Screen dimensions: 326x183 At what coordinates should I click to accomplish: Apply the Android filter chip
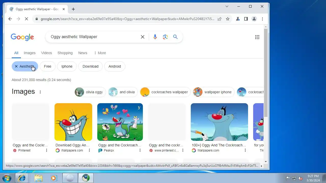click(x=115, y=66)
